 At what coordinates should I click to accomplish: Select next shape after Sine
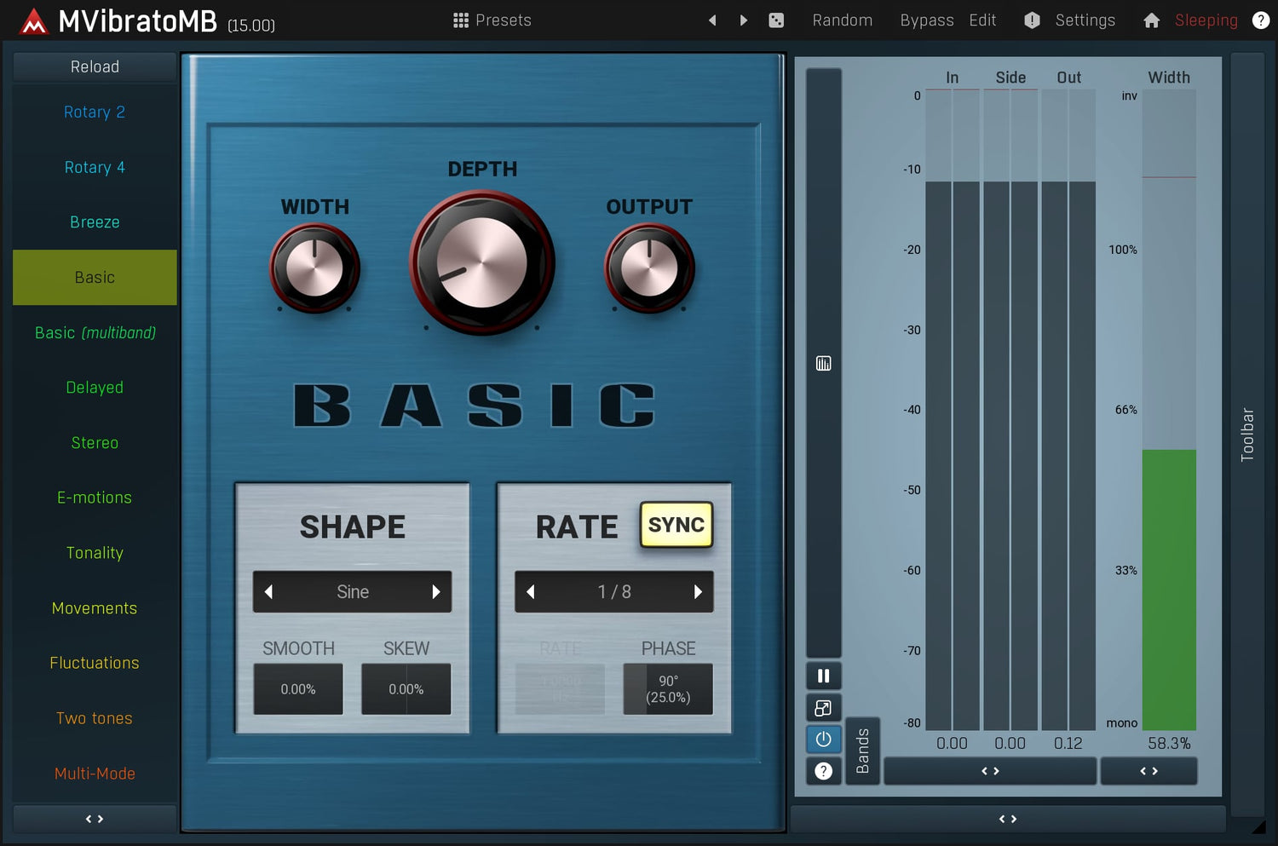tap(436, 592)
